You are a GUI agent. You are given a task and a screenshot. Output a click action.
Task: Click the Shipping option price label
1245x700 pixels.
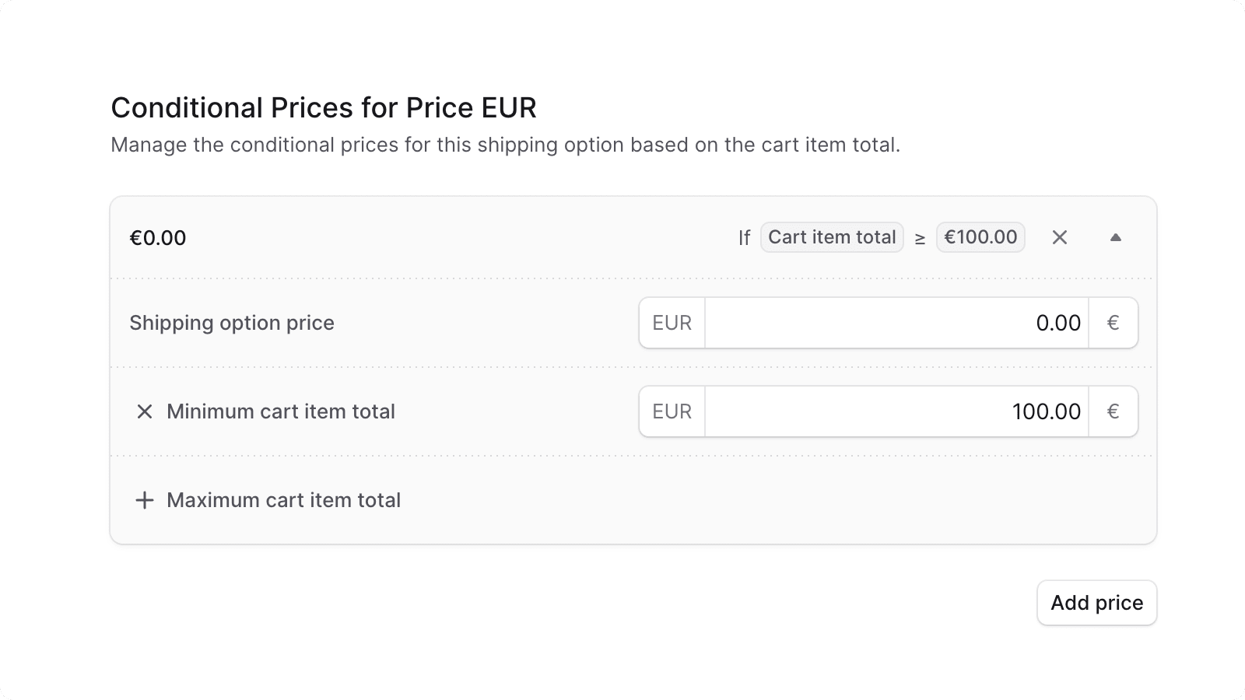pos(232,322)
